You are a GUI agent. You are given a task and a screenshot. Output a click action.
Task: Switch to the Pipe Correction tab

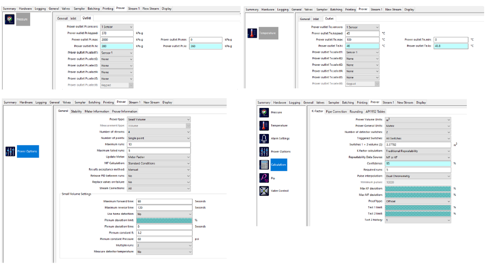[336, 112]
